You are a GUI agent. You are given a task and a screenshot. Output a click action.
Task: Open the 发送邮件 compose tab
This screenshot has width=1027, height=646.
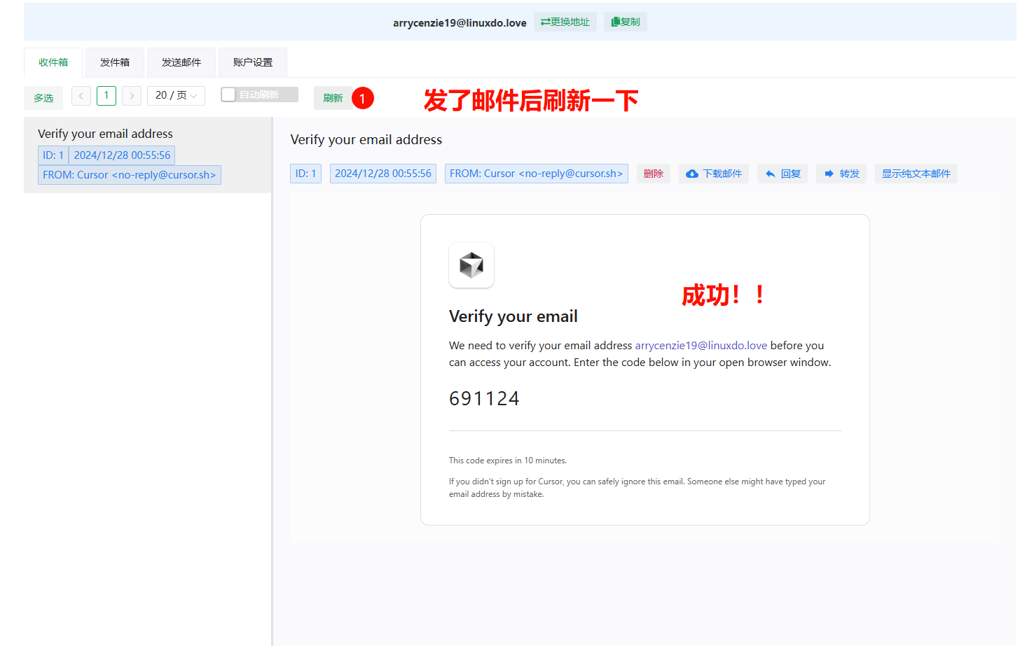click(x=181, y=62)
